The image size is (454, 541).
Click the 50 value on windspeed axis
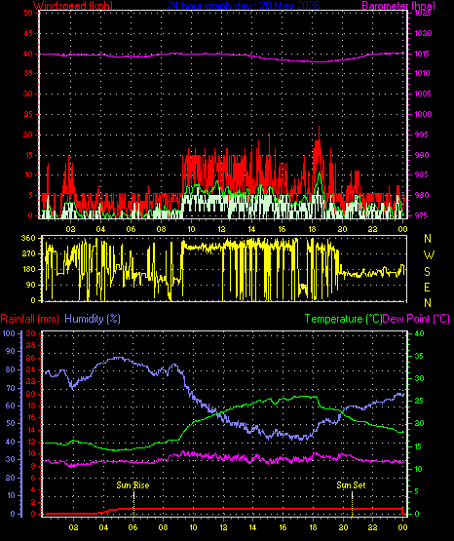pyautogui.click(x=28, y=13)
